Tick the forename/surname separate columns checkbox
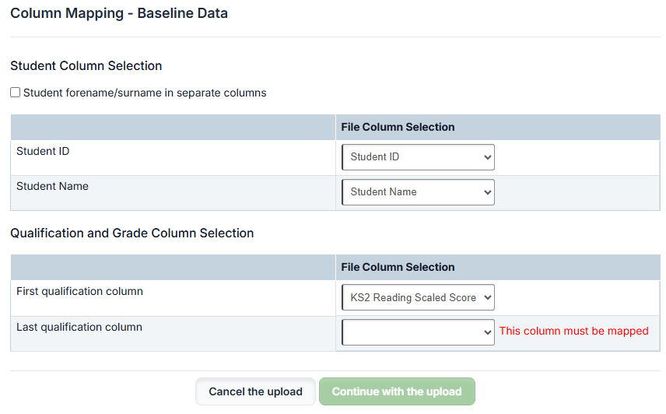This screenshot has height=414, width=666. point(16,92)
